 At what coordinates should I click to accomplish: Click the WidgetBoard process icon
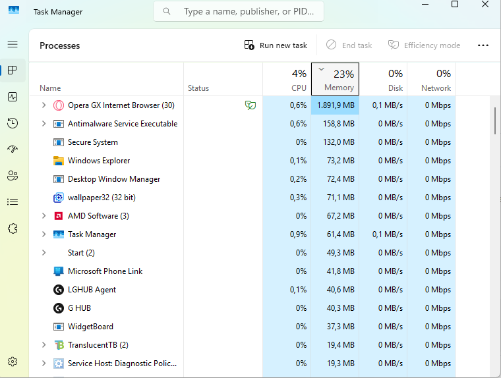(x=59, y=327)
